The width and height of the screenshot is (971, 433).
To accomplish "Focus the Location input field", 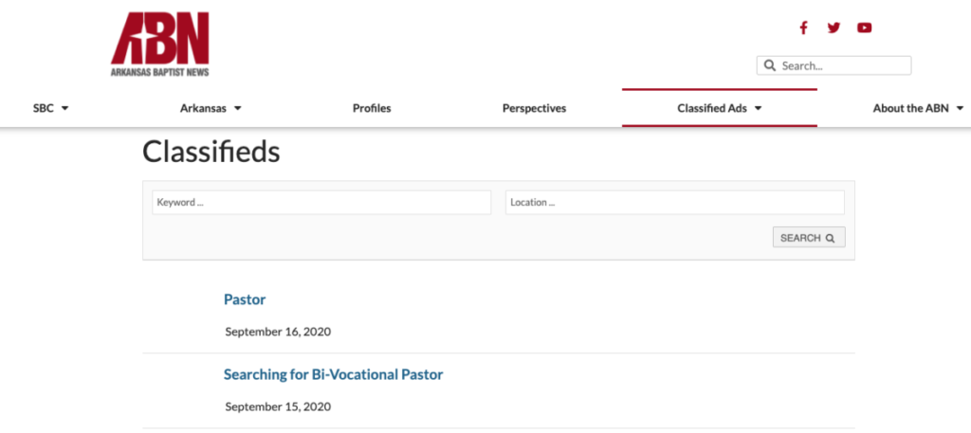I will click(x=675, y=202).
